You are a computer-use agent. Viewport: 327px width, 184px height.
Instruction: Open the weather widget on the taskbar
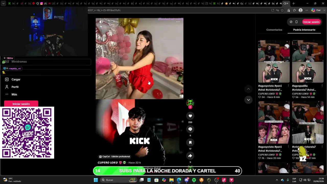click(12, 180)
